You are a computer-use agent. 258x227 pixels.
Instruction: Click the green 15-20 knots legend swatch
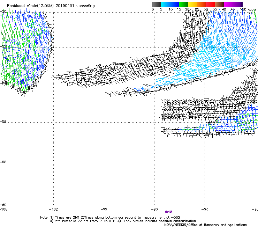pyautogui.click(x=183, y=4)
